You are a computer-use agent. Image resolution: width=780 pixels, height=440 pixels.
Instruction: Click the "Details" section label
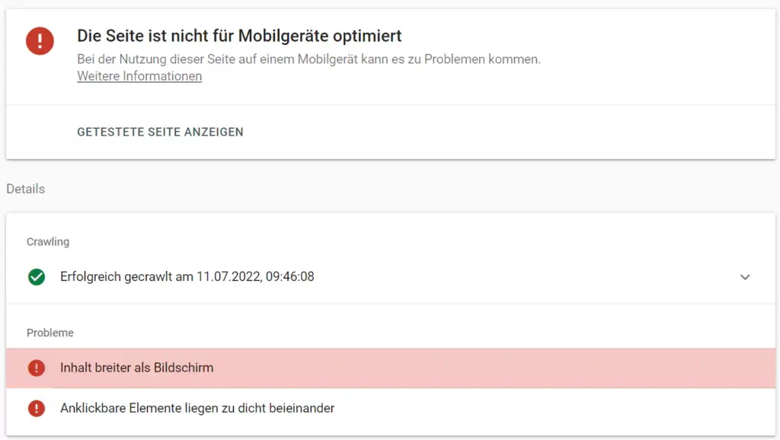[x=26, y=189]
